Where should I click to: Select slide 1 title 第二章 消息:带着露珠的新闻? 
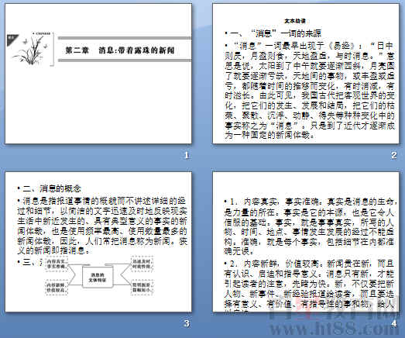pos(120,50)
